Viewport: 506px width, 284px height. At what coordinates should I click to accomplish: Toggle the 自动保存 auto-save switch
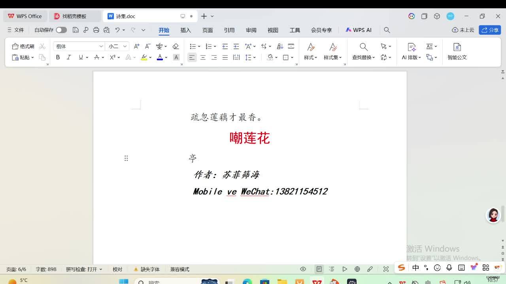pos(61,30)
